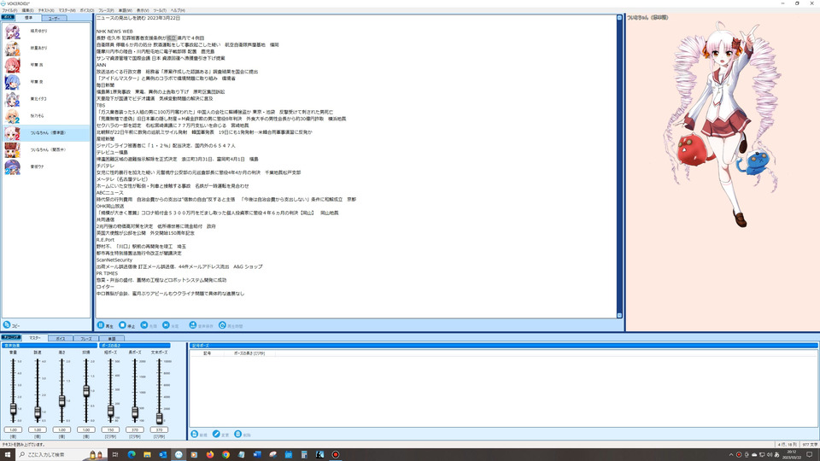Click the 長ポーズ slider handle

click(x=135, y=412)
